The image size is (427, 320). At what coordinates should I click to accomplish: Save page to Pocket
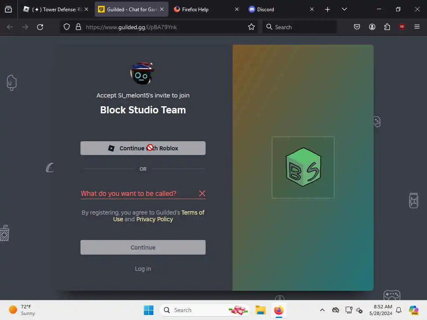tap(357, 27)
